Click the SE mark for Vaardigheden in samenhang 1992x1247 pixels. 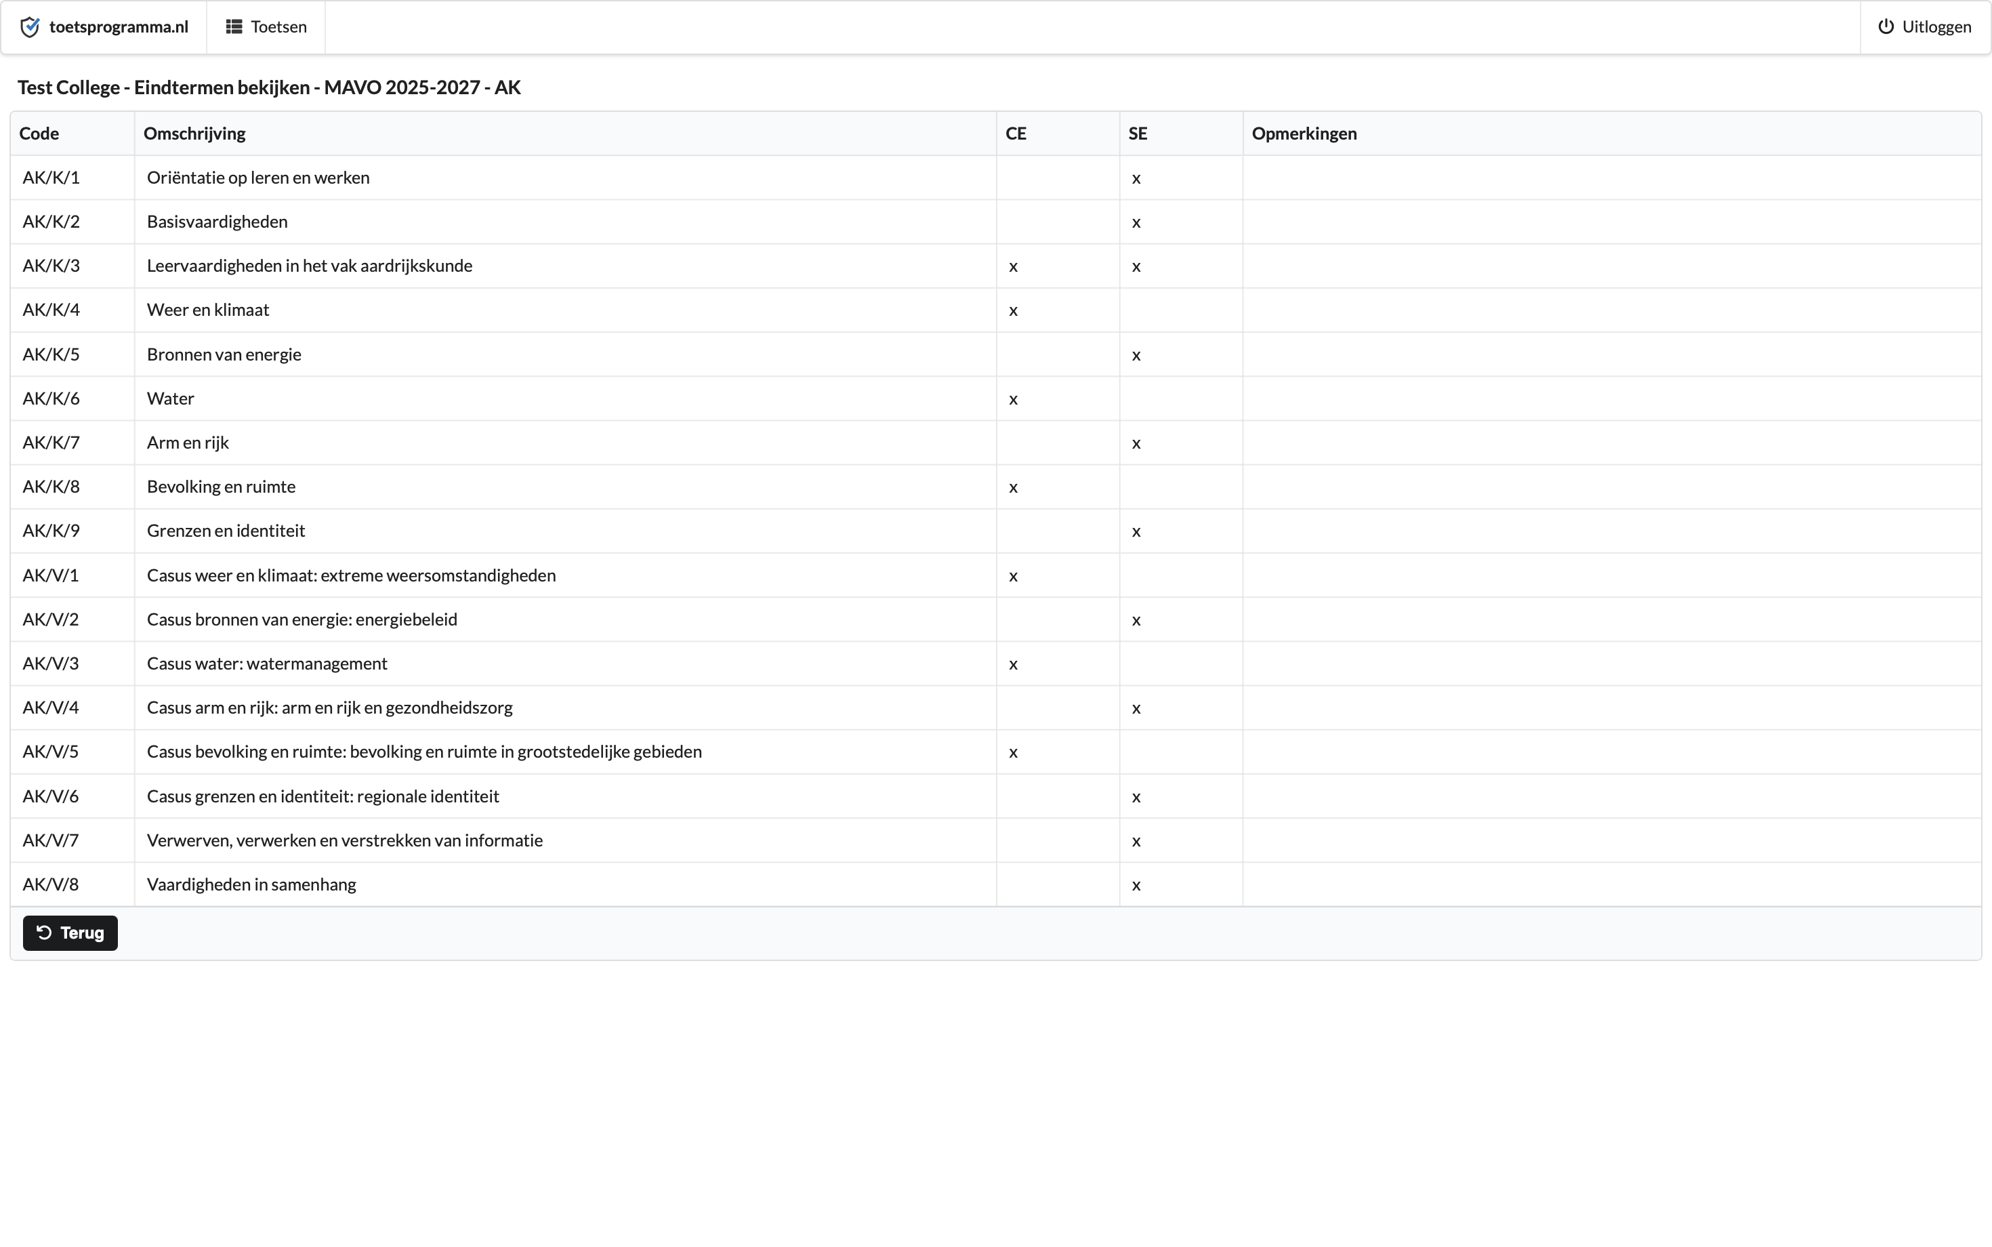point(1136,886)
